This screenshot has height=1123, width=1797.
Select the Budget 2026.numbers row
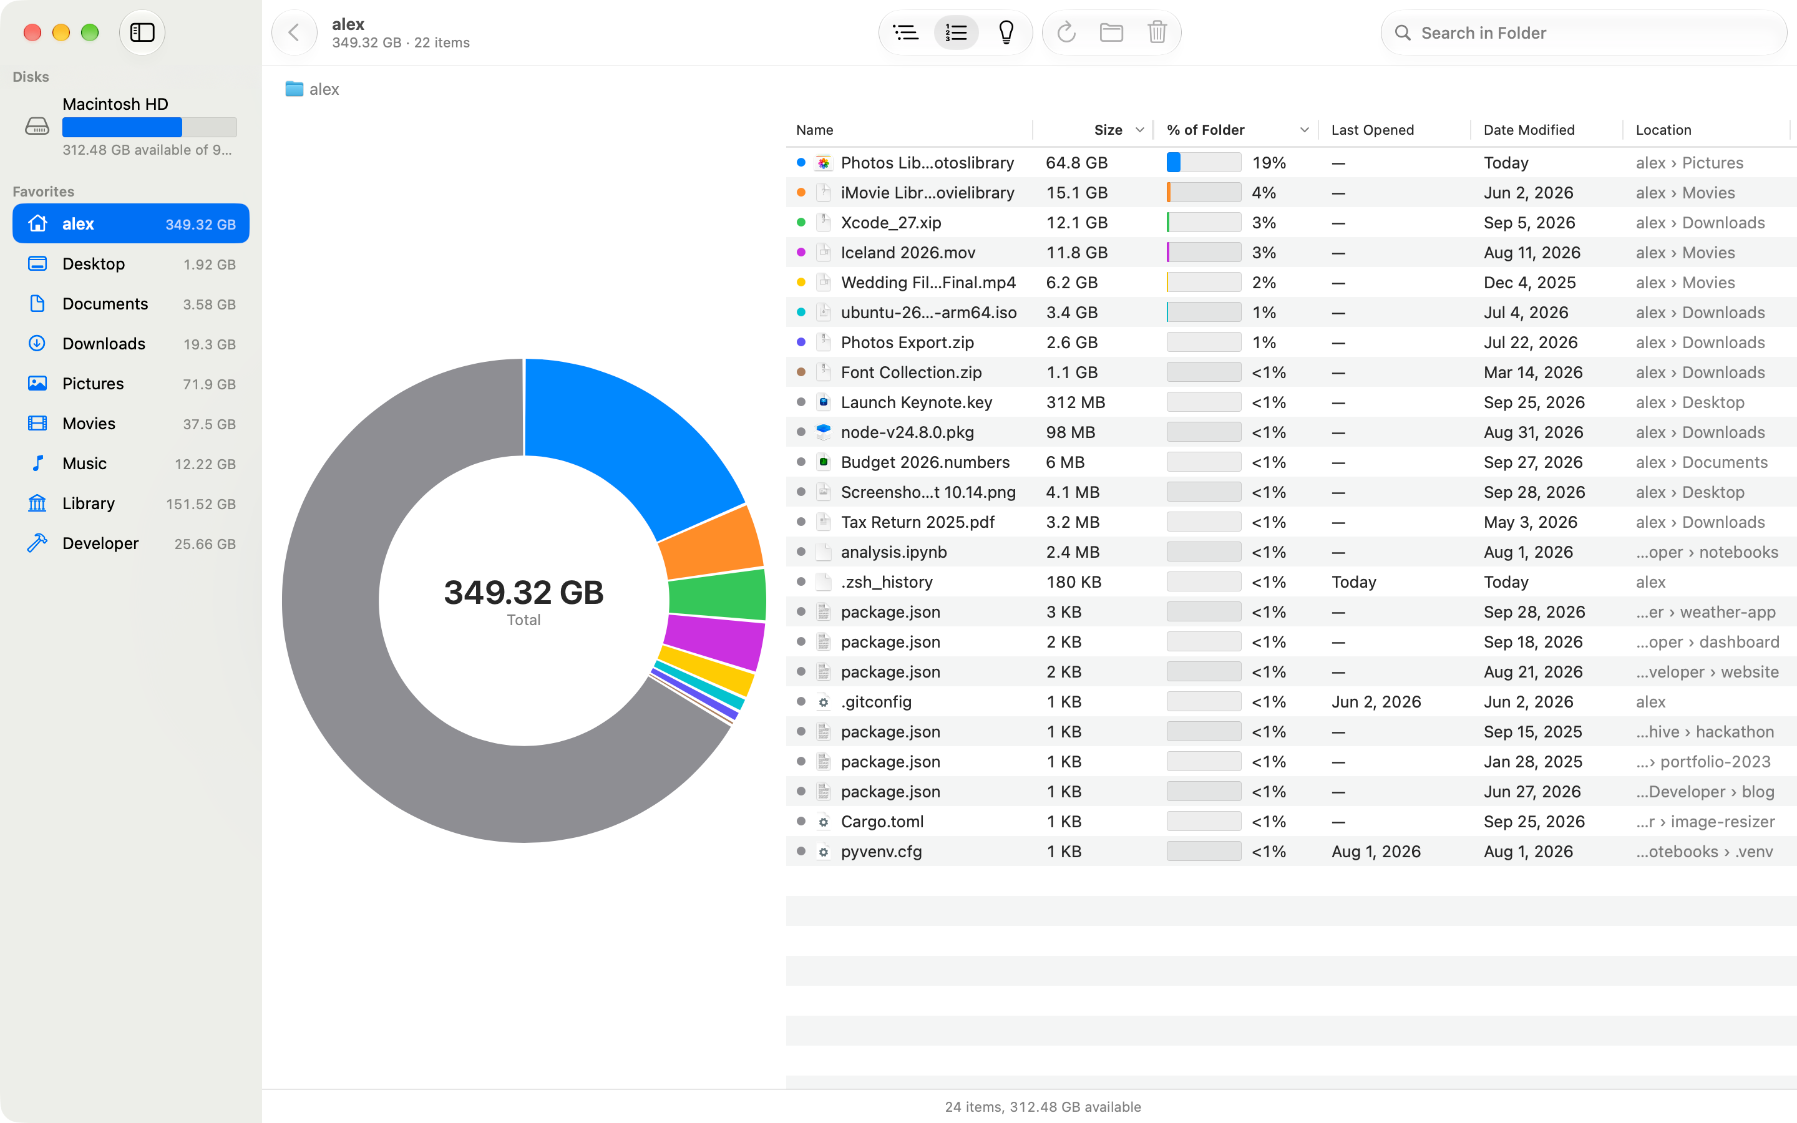[1290, 462]
